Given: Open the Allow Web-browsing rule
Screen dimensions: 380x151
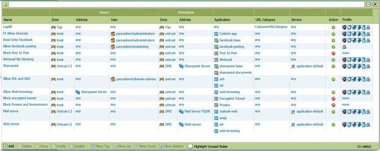Looking at the screenshot, I should (18, 92).
